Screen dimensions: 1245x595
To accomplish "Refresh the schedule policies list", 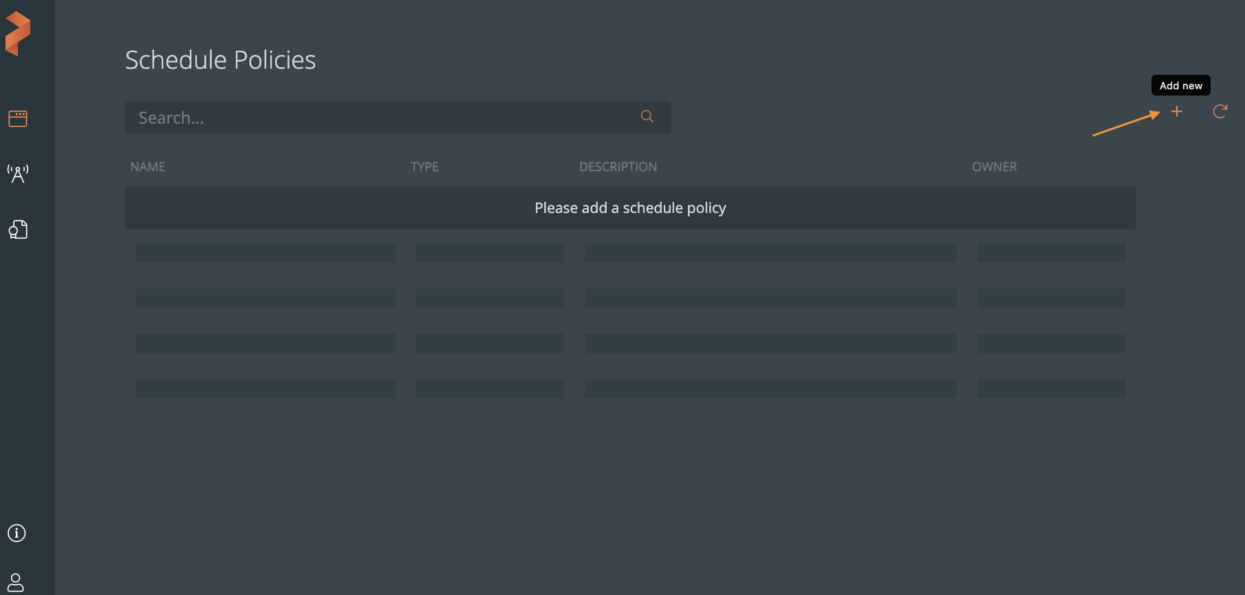I will coord(1220,111).
